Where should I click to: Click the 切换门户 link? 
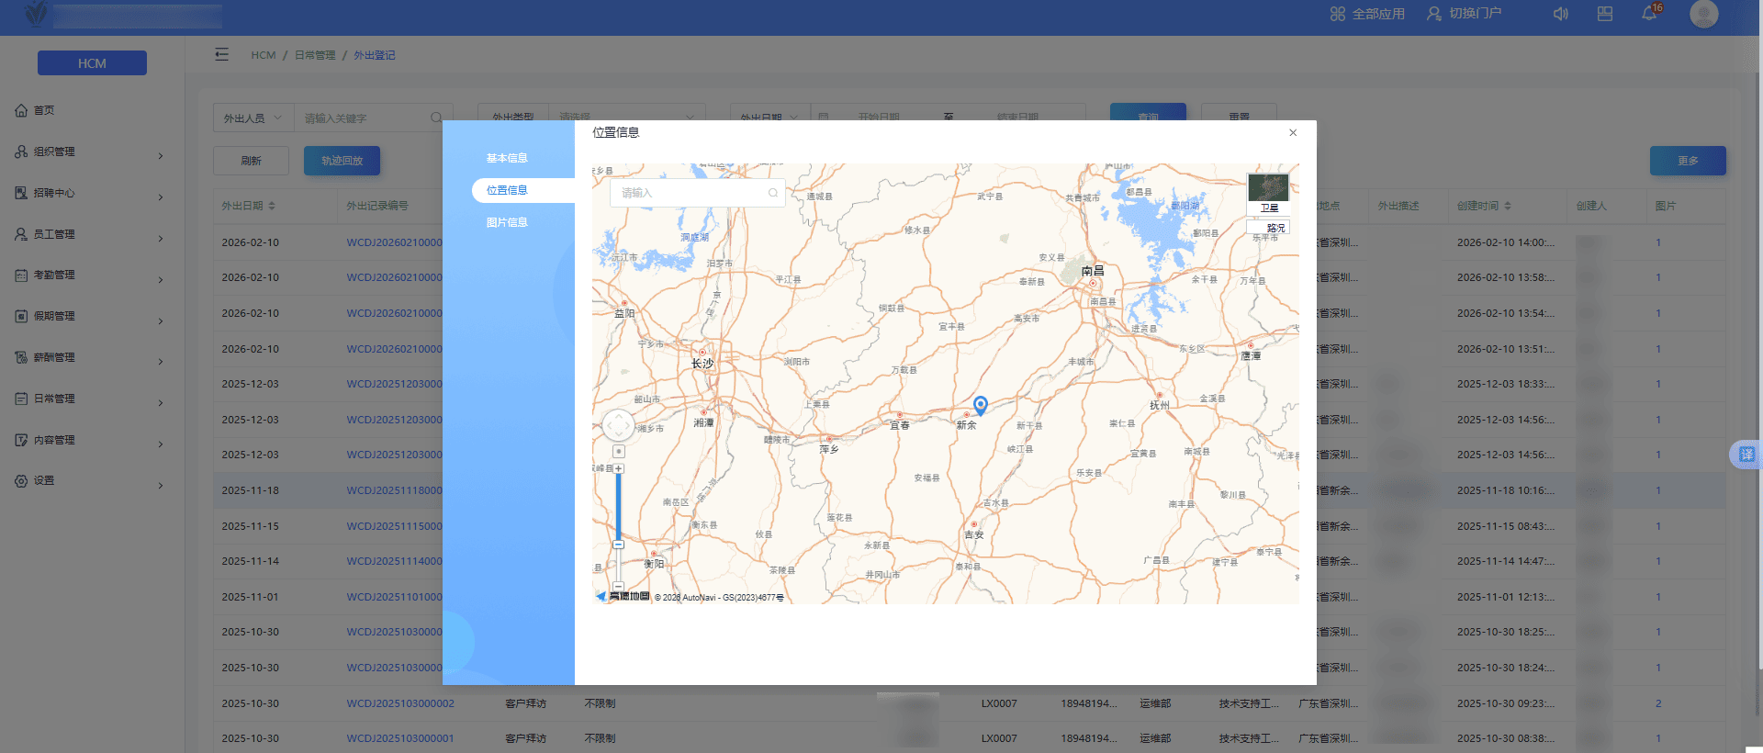click(1465, 14)
